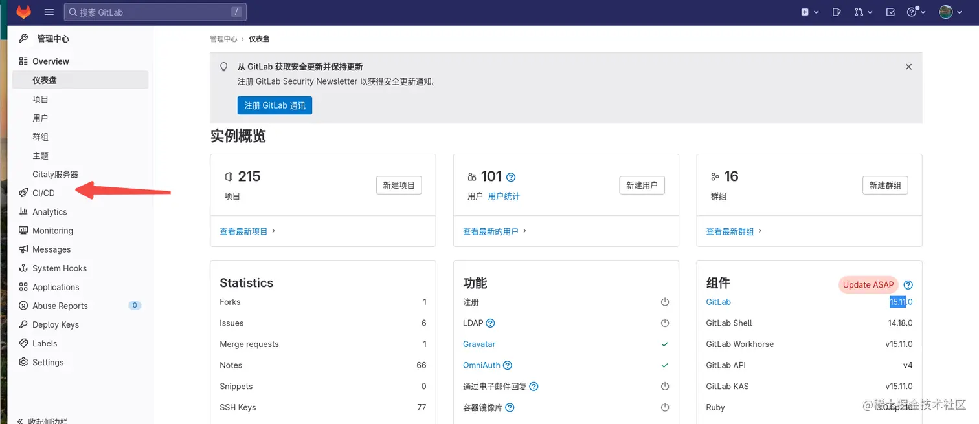
Task: Open the Gravatar feature link
Action: [479, 344]
